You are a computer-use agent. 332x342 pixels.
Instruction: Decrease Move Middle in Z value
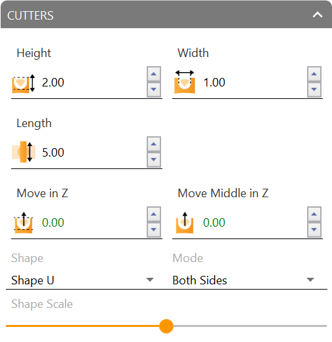[314, 230]
